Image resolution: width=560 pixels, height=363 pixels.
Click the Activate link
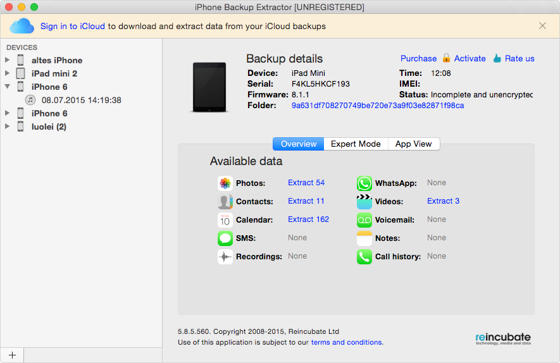(470, 59)
